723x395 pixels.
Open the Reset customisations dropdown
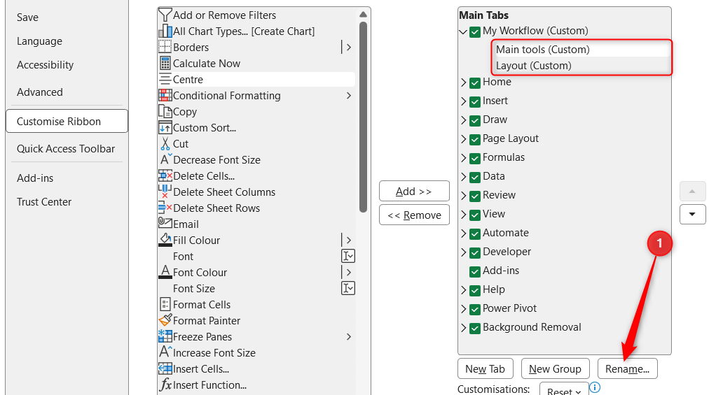(x=564, y=389)
